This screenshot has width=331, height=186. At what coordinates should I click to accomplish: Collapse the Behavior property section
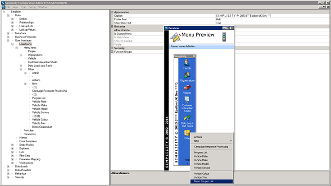pos(112,27)
